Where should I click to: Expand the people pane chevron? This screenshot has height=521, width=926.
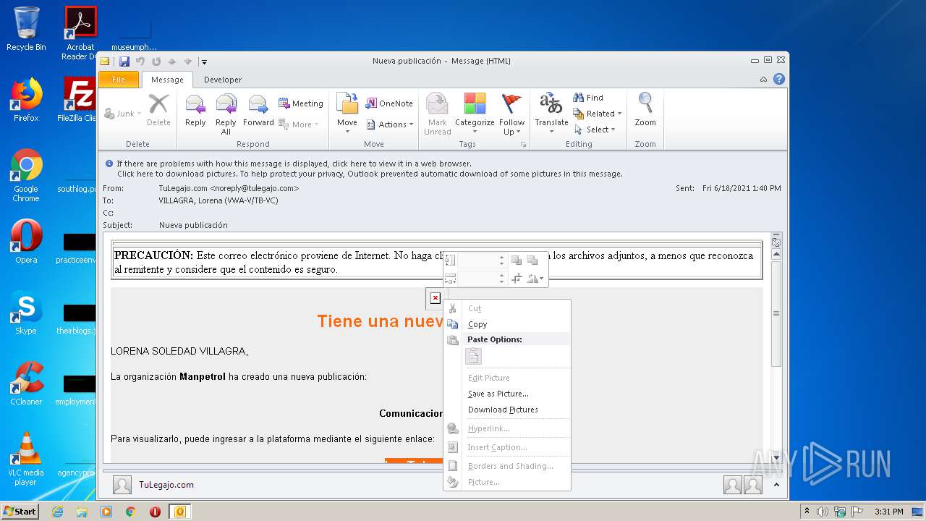pos(776,485)
